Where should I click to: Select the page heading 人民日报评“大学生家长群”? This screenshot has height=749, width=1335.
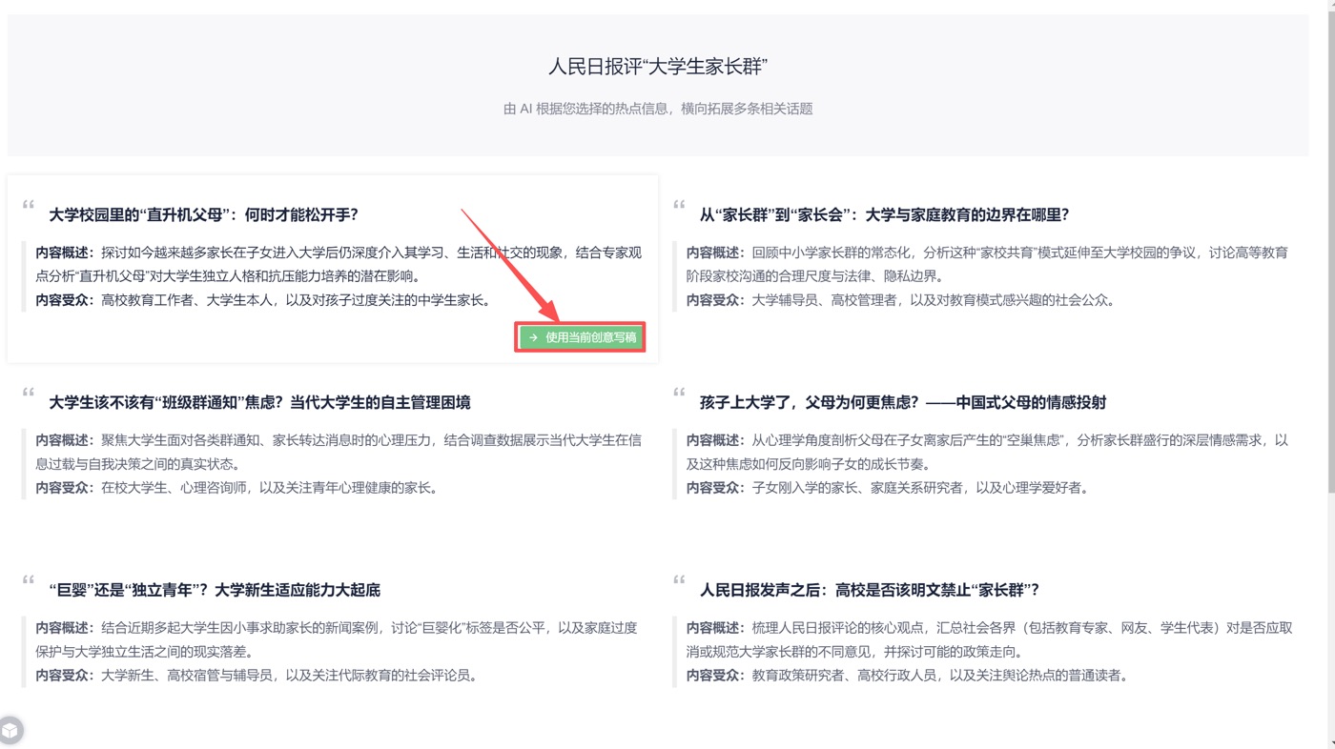click(x=658, y=67)
